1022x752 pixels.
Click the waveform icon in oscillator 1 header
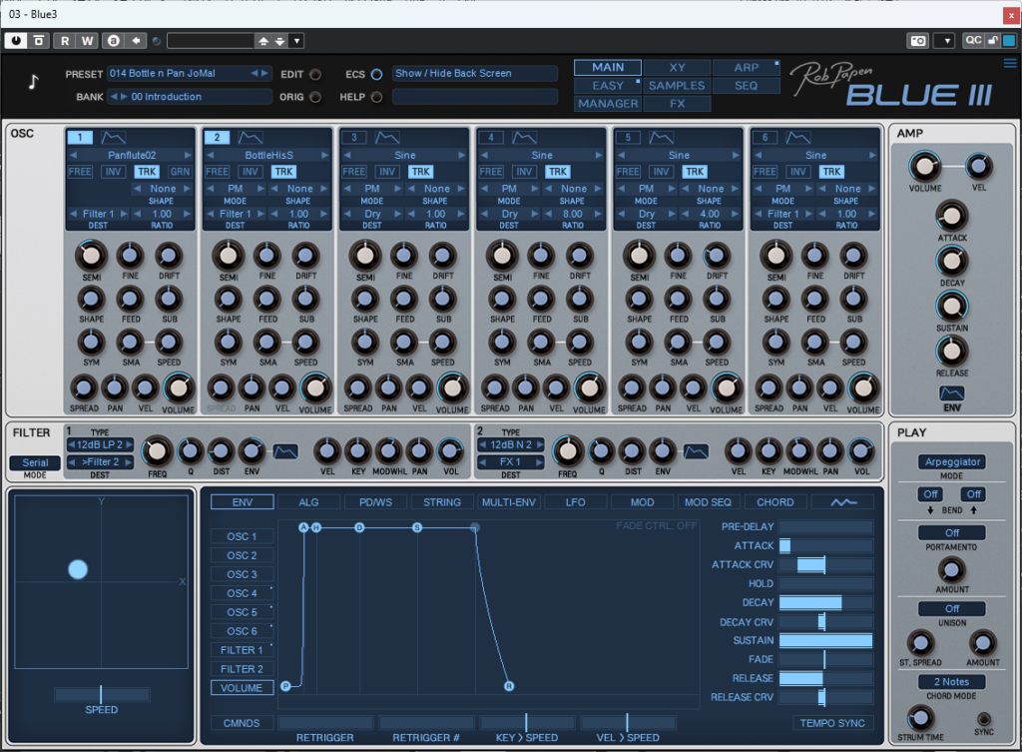(x=113, y=137)
